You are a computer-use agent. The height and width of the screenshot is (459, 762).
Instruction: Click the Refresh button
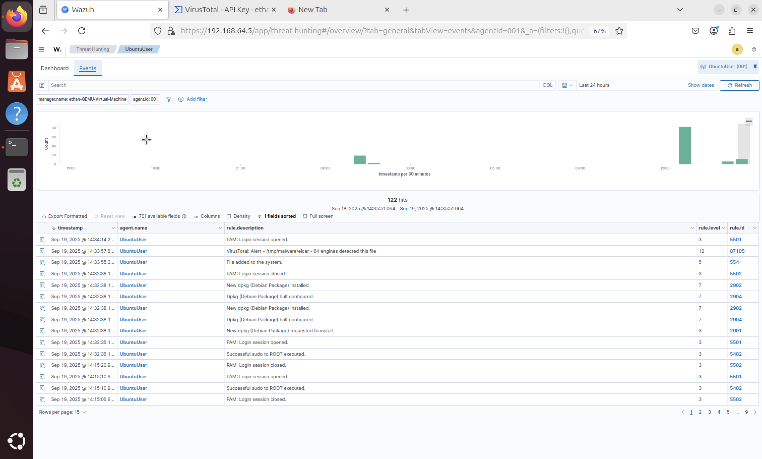739,85
